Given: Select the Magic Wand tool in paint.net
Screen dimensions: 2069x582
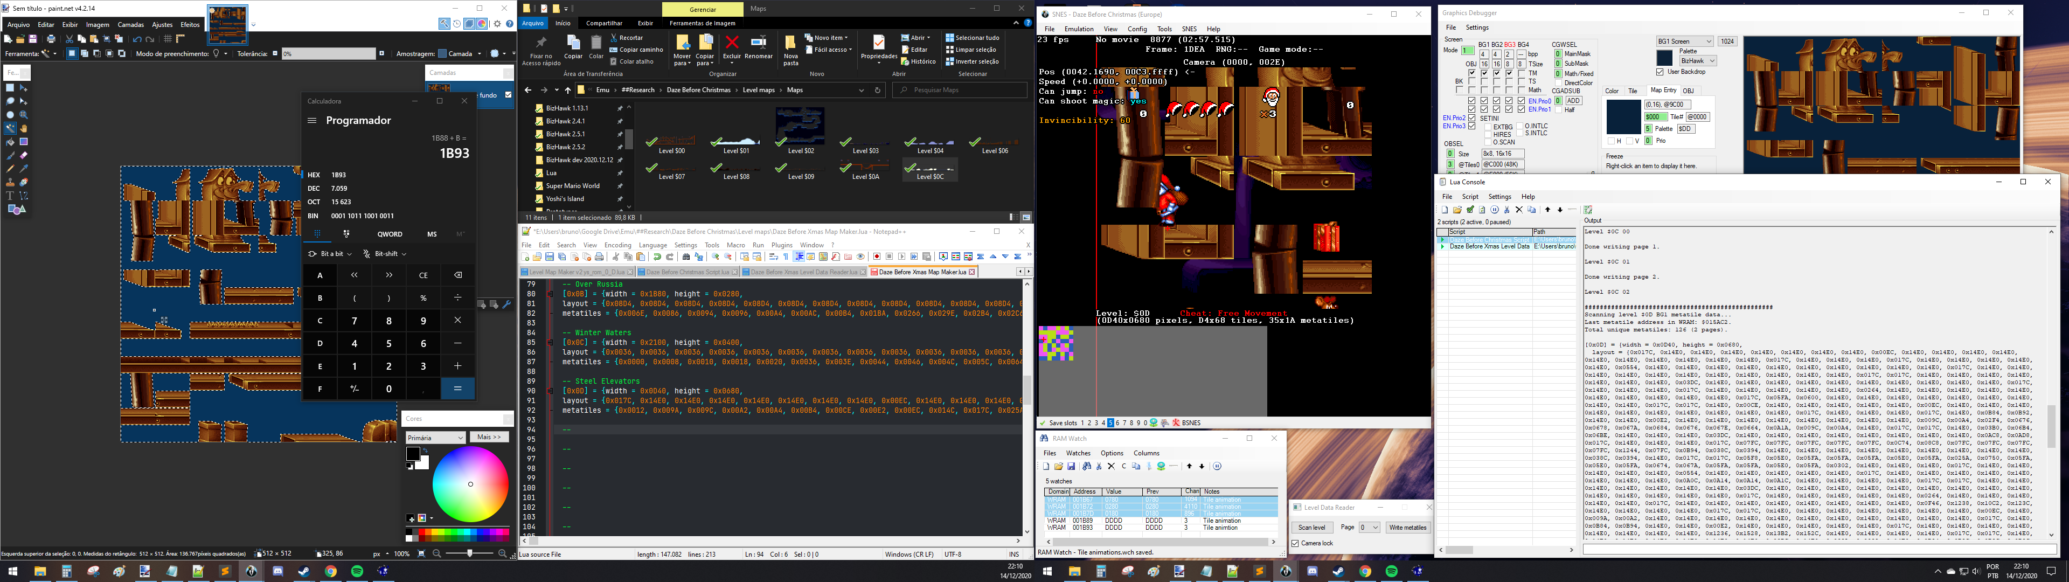Looking at the screenshot, I should 10,129.
